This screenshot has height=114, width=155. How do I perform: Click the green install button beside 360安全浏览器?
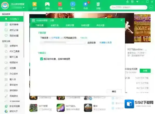145,71
